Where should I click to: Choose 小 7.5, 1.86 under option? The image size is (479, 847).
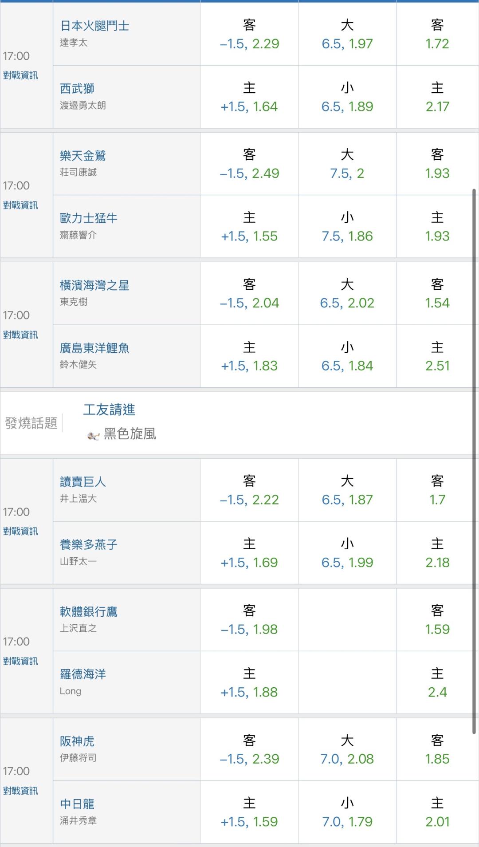pyautogui.click(x=347, y=227)
